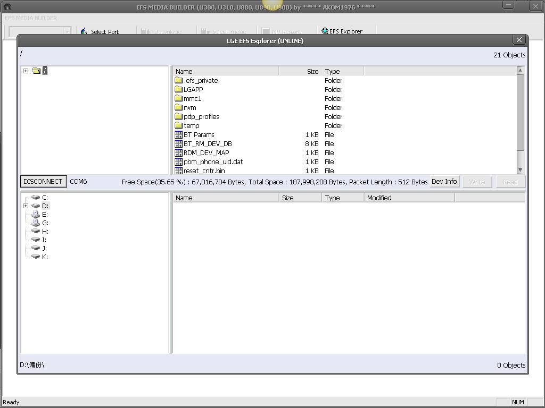Image resolution: width=545 pixels, height=408 pixels.
Task: Click the D:\ local path text
Action: pyautogui.click(x=32, y=364)
